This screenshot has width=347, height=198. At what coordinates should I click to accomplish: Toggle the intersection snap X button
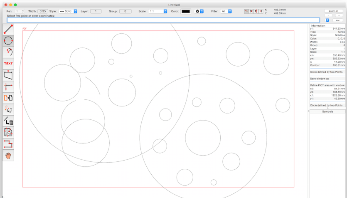251,11
